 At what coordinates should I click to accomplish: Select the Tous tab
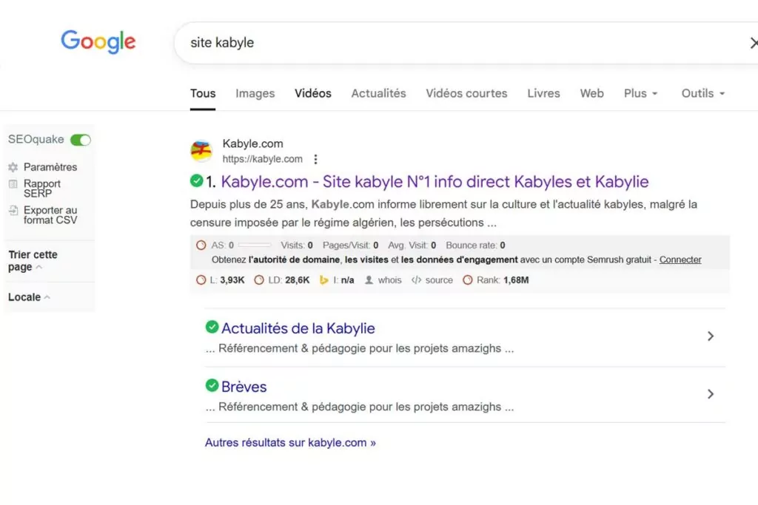click(203, 93)
